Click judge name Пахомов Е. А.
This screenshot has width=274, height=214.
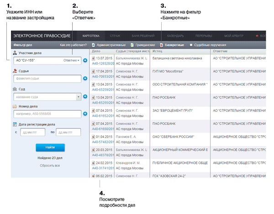click(126, 137)
